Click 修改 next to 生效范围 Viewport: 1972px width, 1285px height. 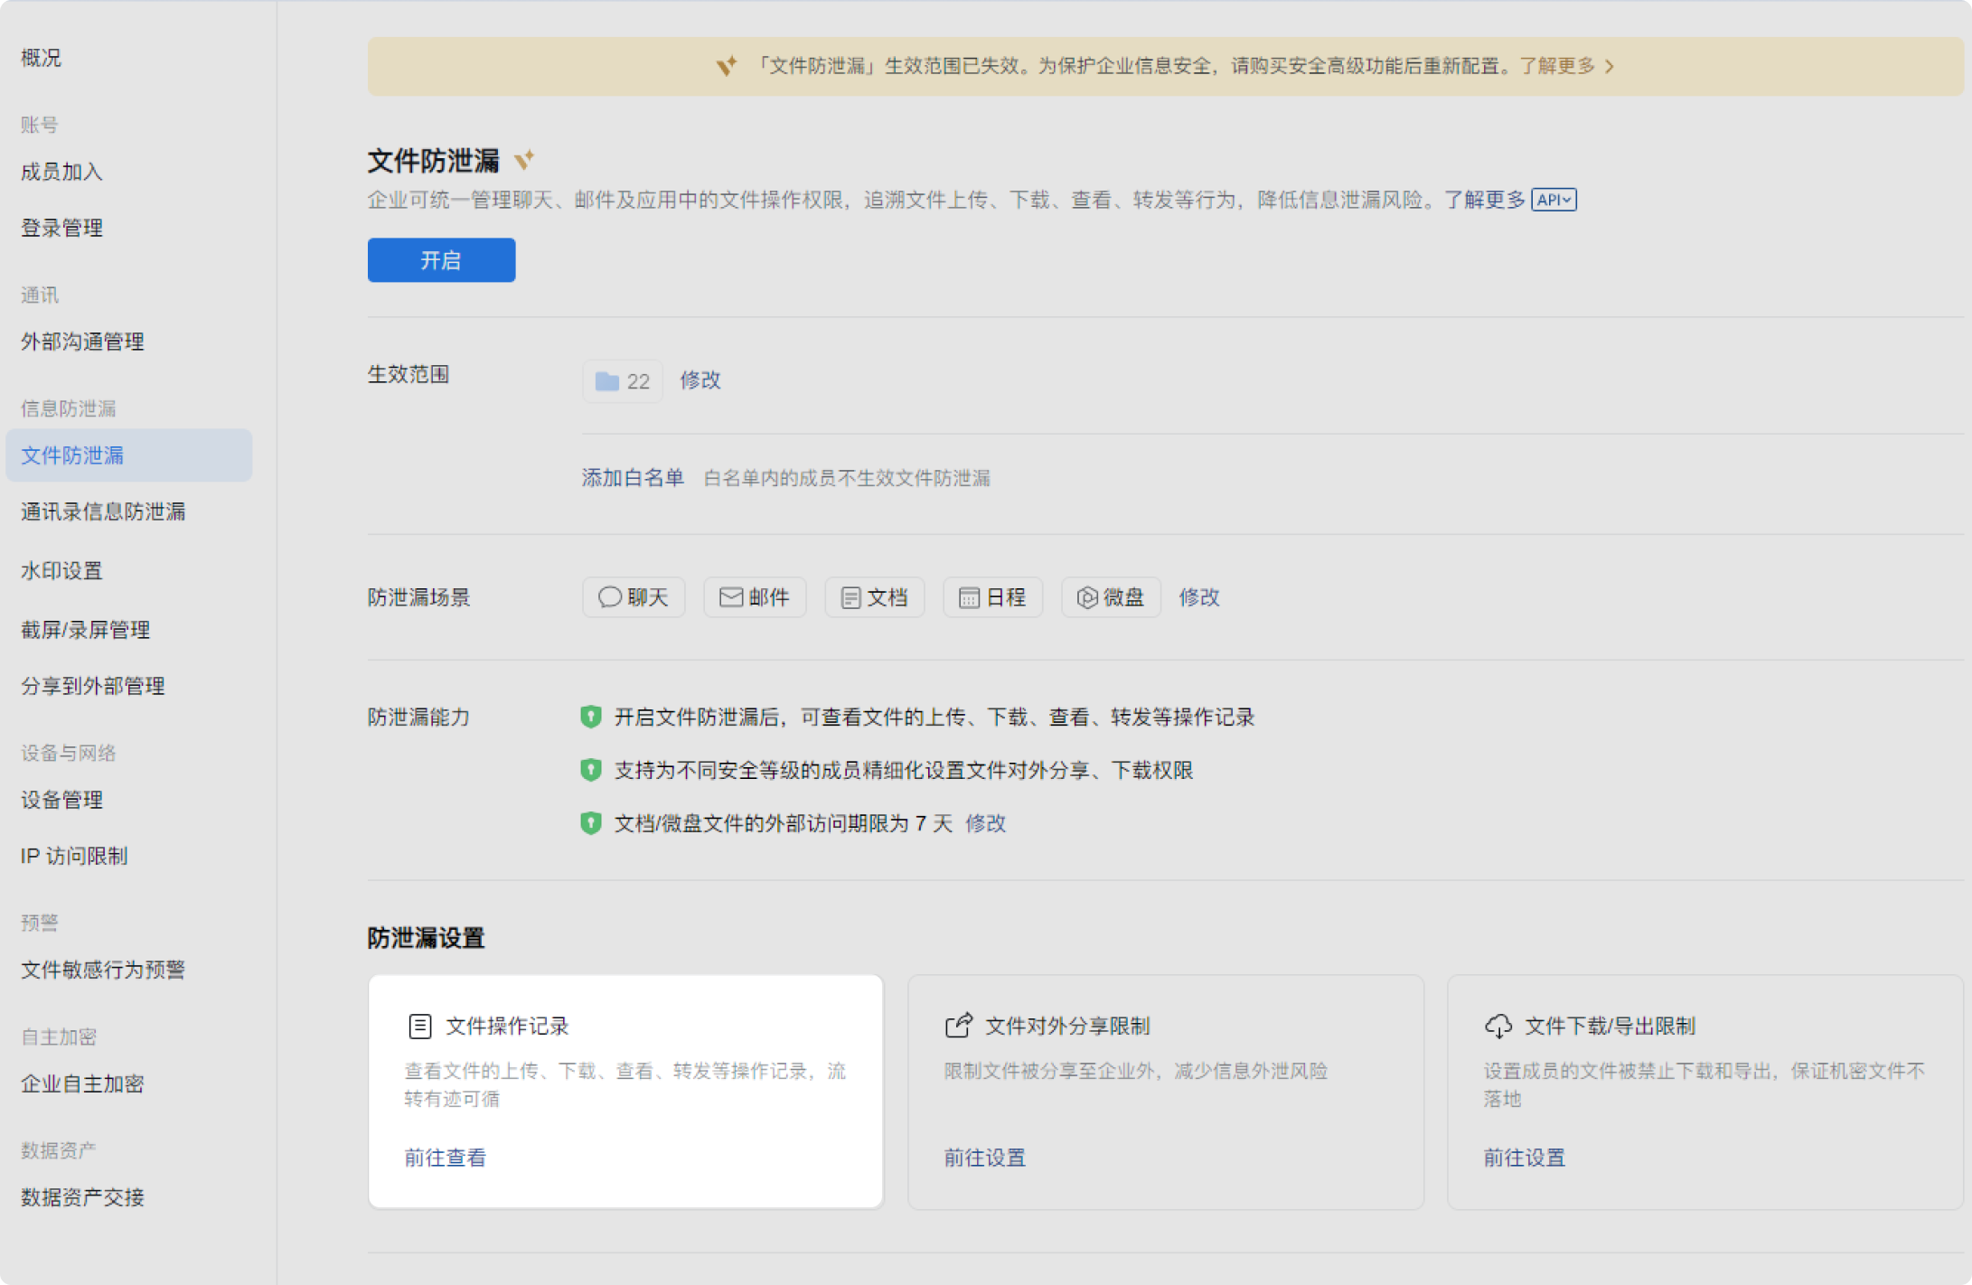[700, 380]
